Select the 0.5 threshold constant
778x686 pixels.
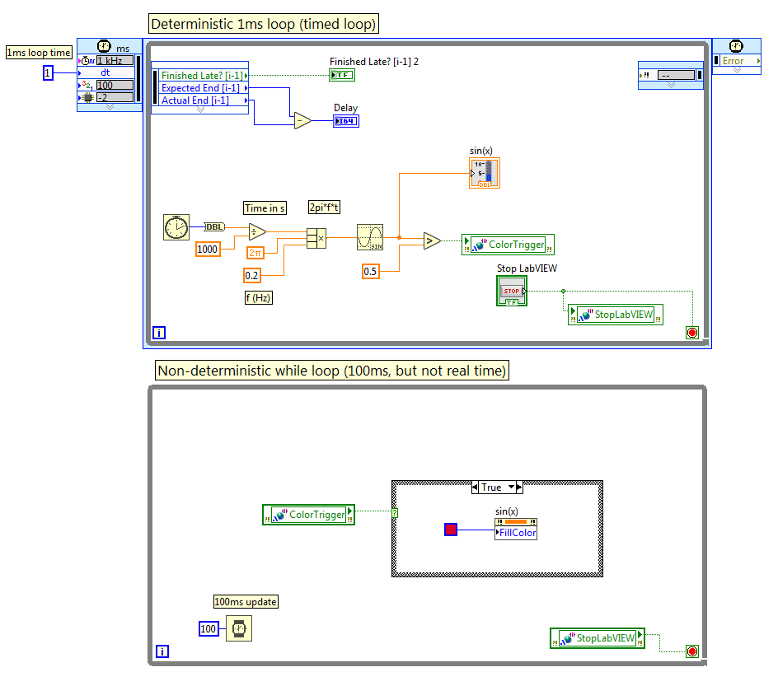click(x=370, y=272)
